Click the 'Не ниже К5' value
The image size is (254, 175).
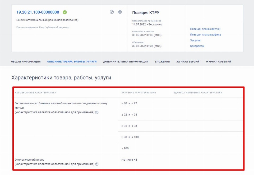tap(129, 160)
